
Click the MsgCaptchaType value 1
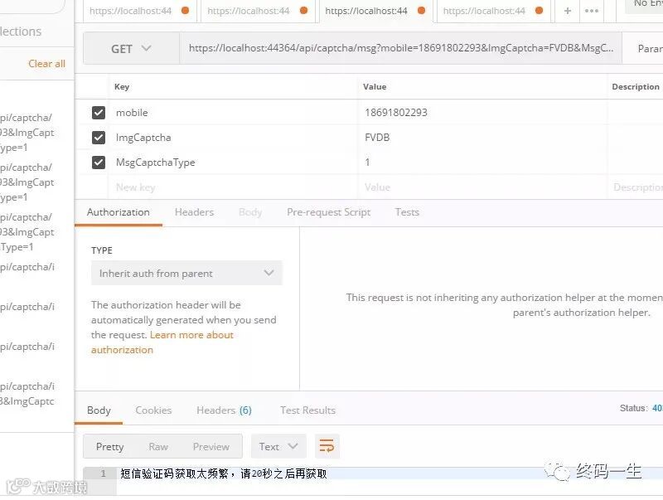pos(367,163)
